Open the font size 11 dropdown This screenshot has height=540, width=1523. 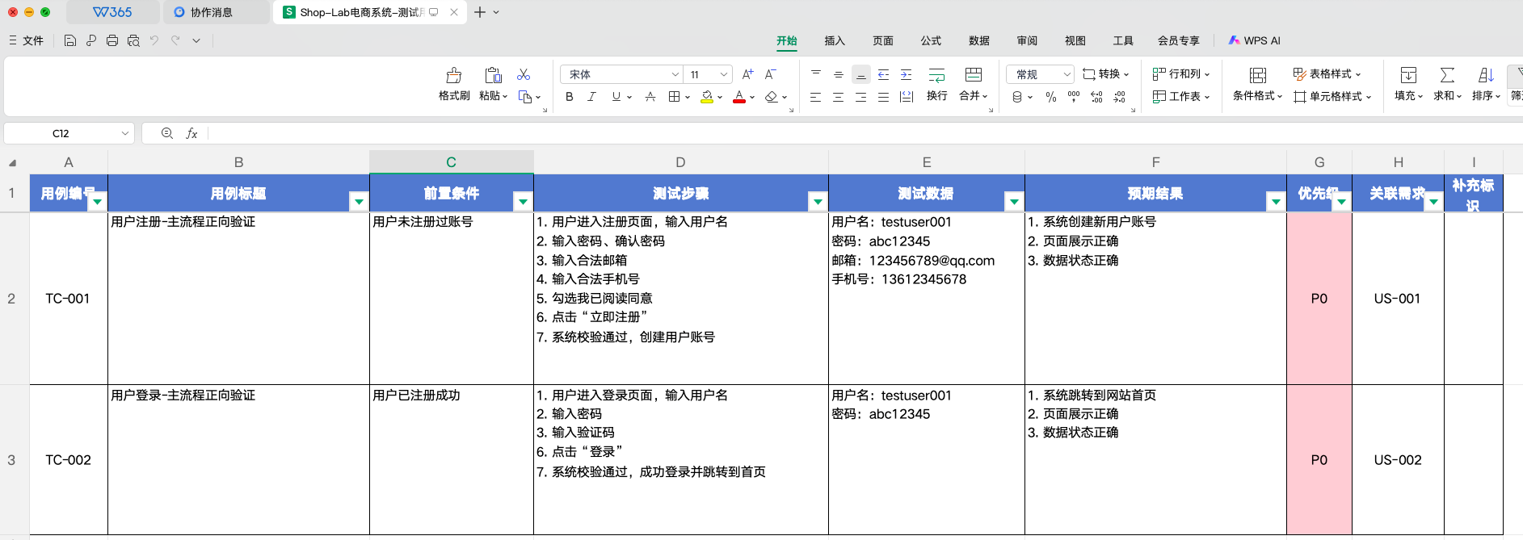point(724,74)
